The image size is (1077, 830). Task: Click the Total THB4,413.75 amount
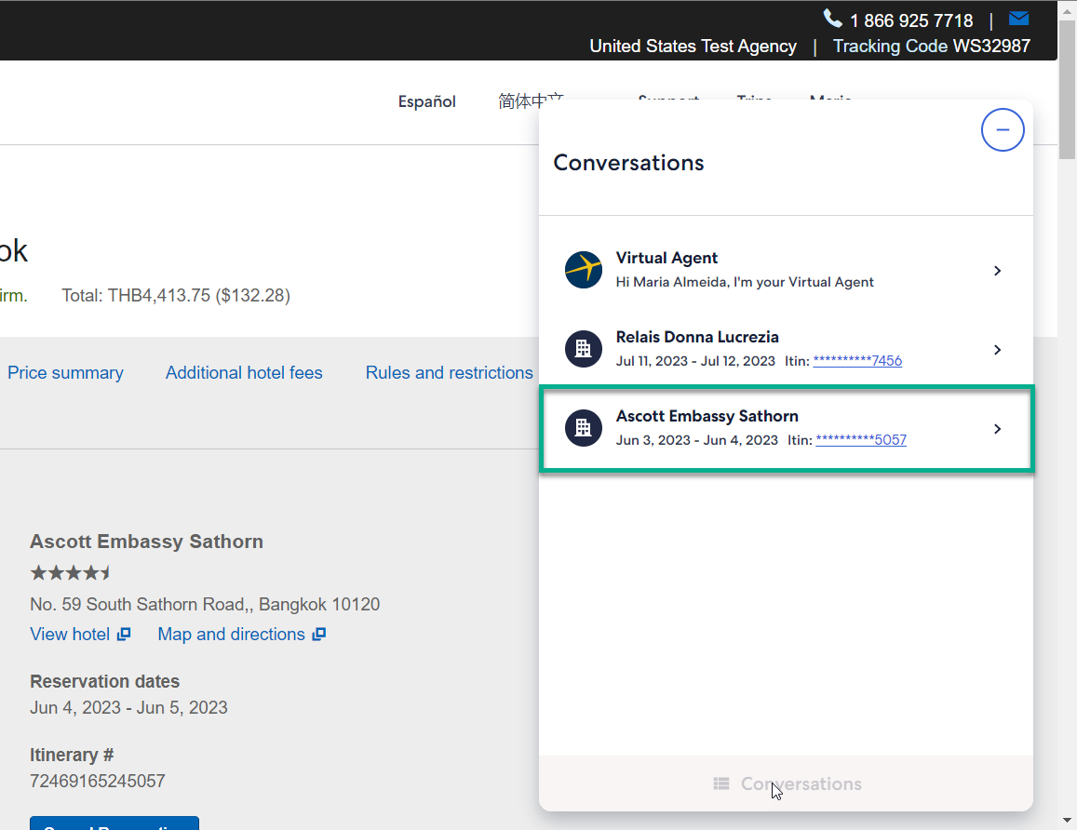pos(176,295)
